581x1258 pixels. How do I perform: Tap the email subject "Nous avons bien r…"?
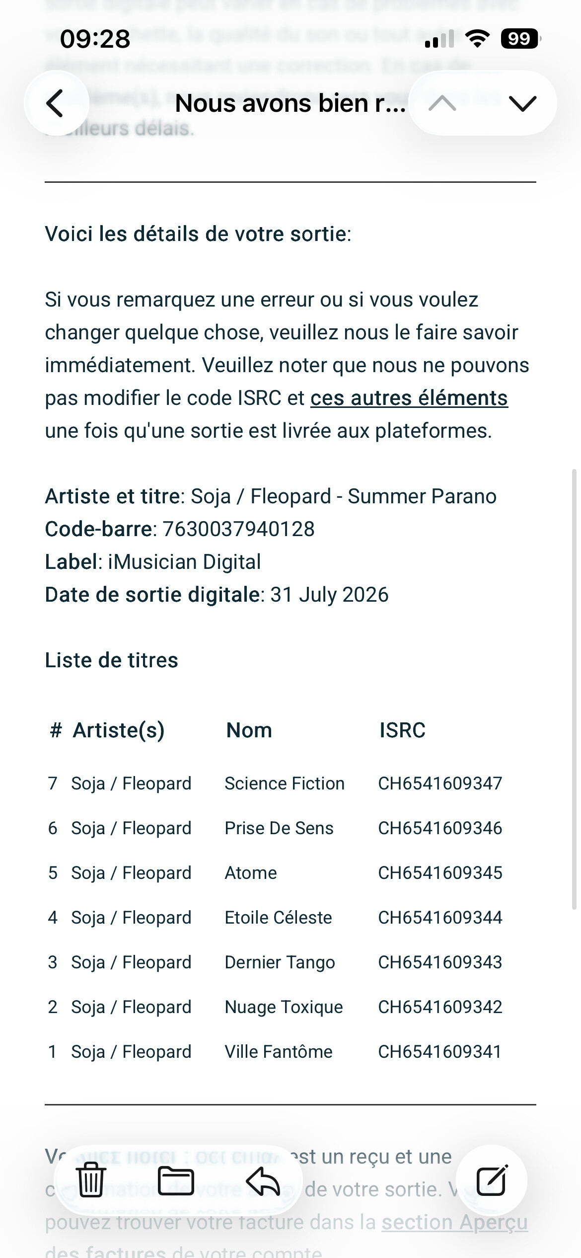pyautogui.click(x=290, y=103)
